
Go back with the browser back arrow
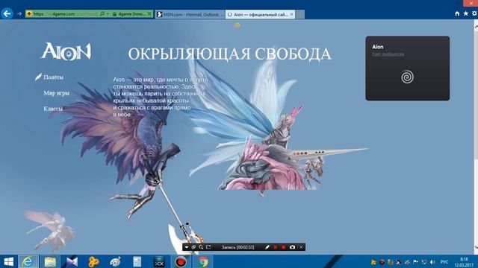click(7, 13)
